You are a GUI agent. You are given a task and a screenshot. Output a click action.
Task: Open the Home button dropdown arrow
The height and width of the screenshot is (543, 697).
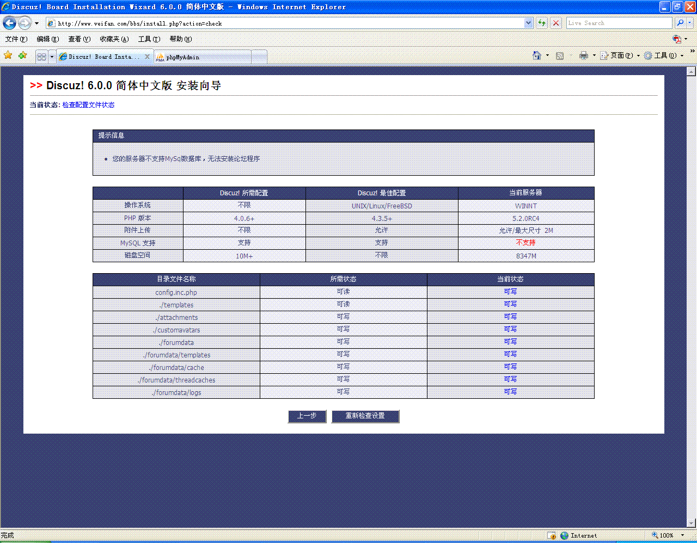click(x=547, y=55)
